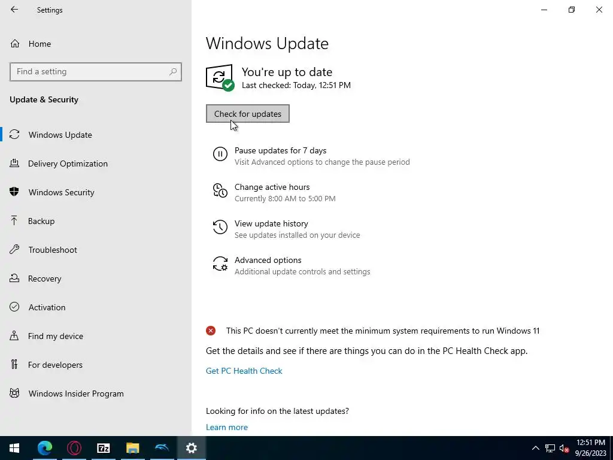613x460 pixels.
Task: Open 7-Zip from the taskbar
Action: click(103, 448)
